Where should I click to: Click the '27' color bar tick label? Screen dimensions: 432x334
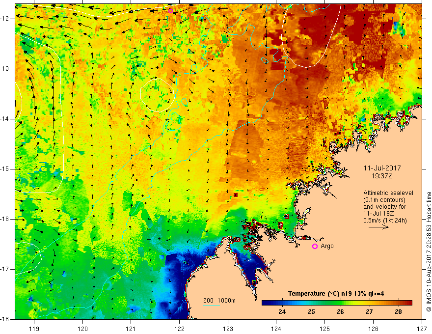(369, 312)
